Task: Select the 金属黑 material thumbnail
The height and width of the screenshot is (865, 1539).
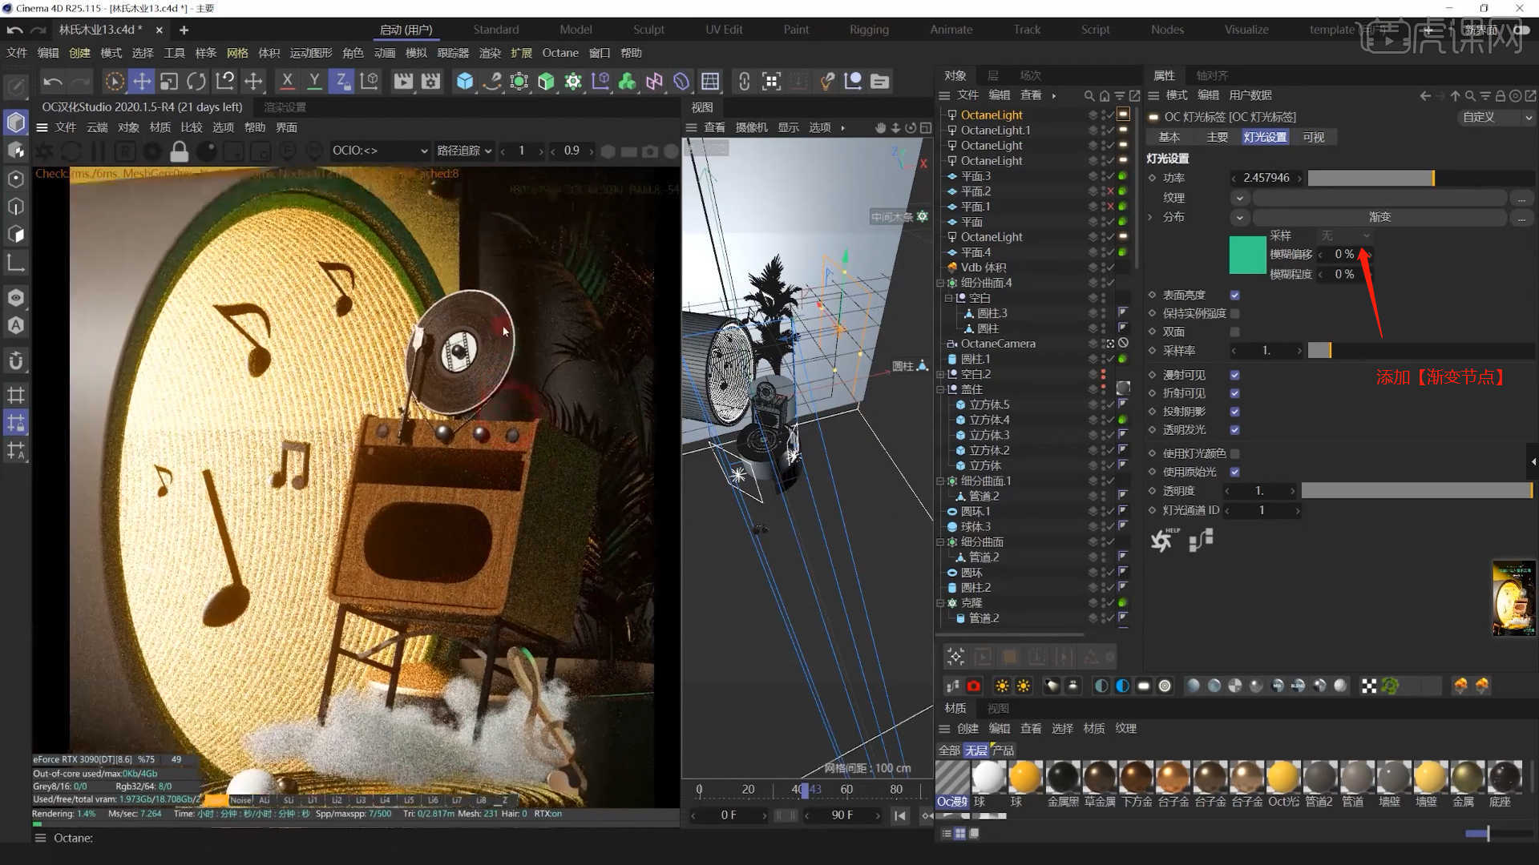Action: [1063, 783]
